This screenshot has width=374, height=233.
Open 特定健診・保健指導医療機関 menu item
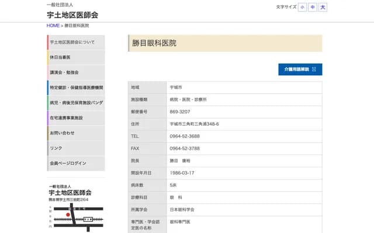tap(76, 87)
